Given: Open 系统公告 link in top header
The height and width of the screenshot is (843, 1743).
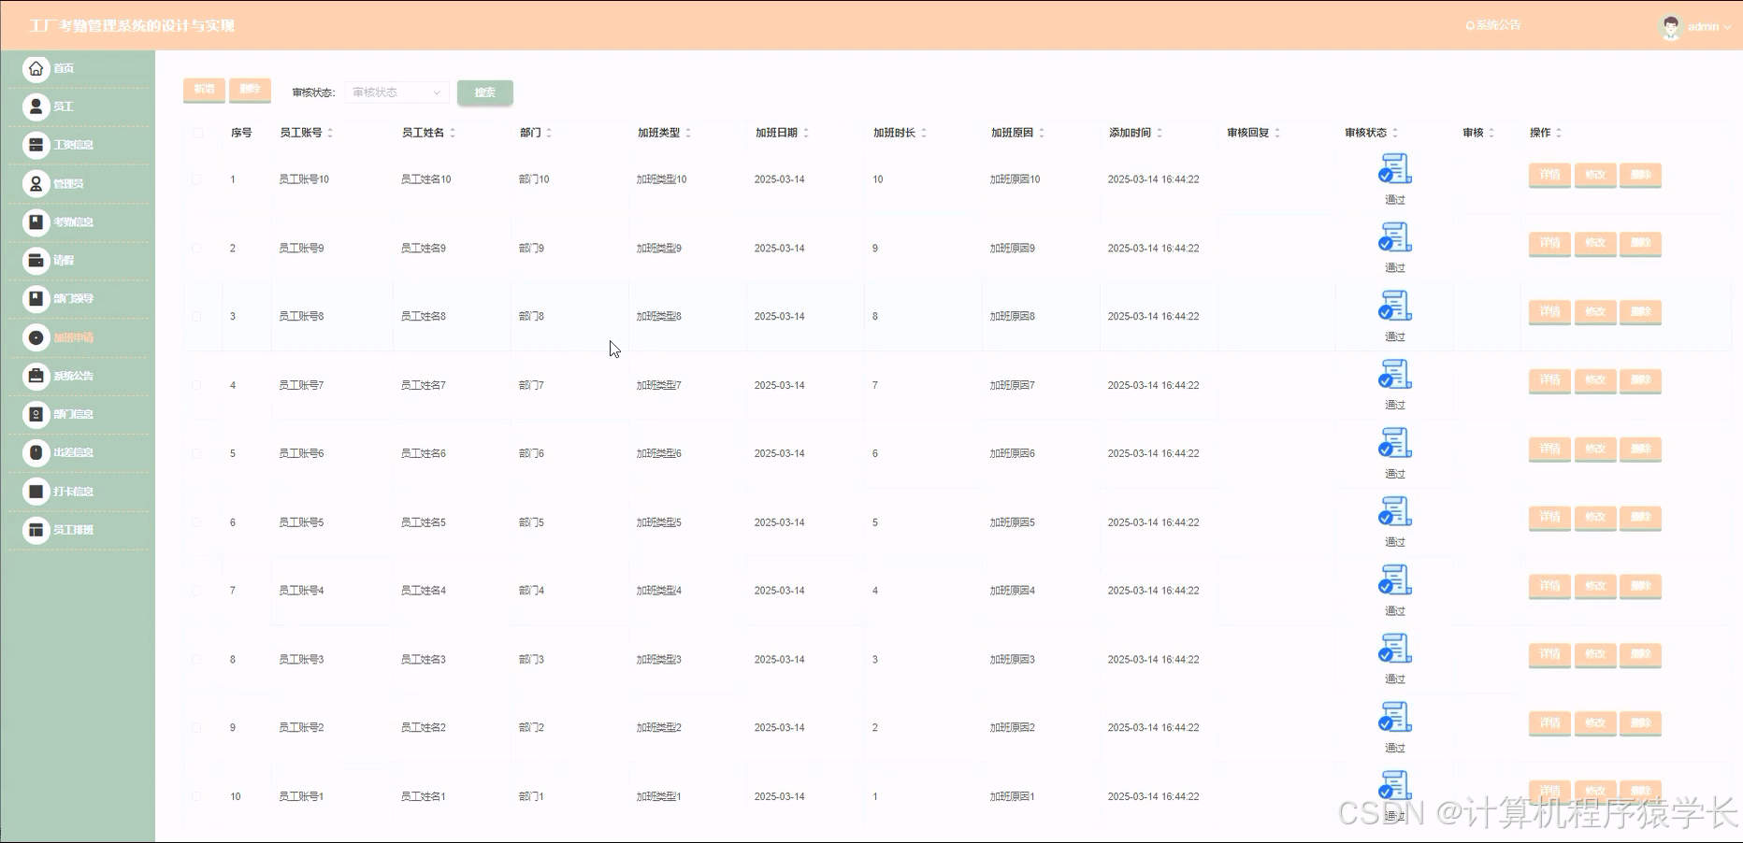Looking at the screenshot, I should coord(1493,25).
